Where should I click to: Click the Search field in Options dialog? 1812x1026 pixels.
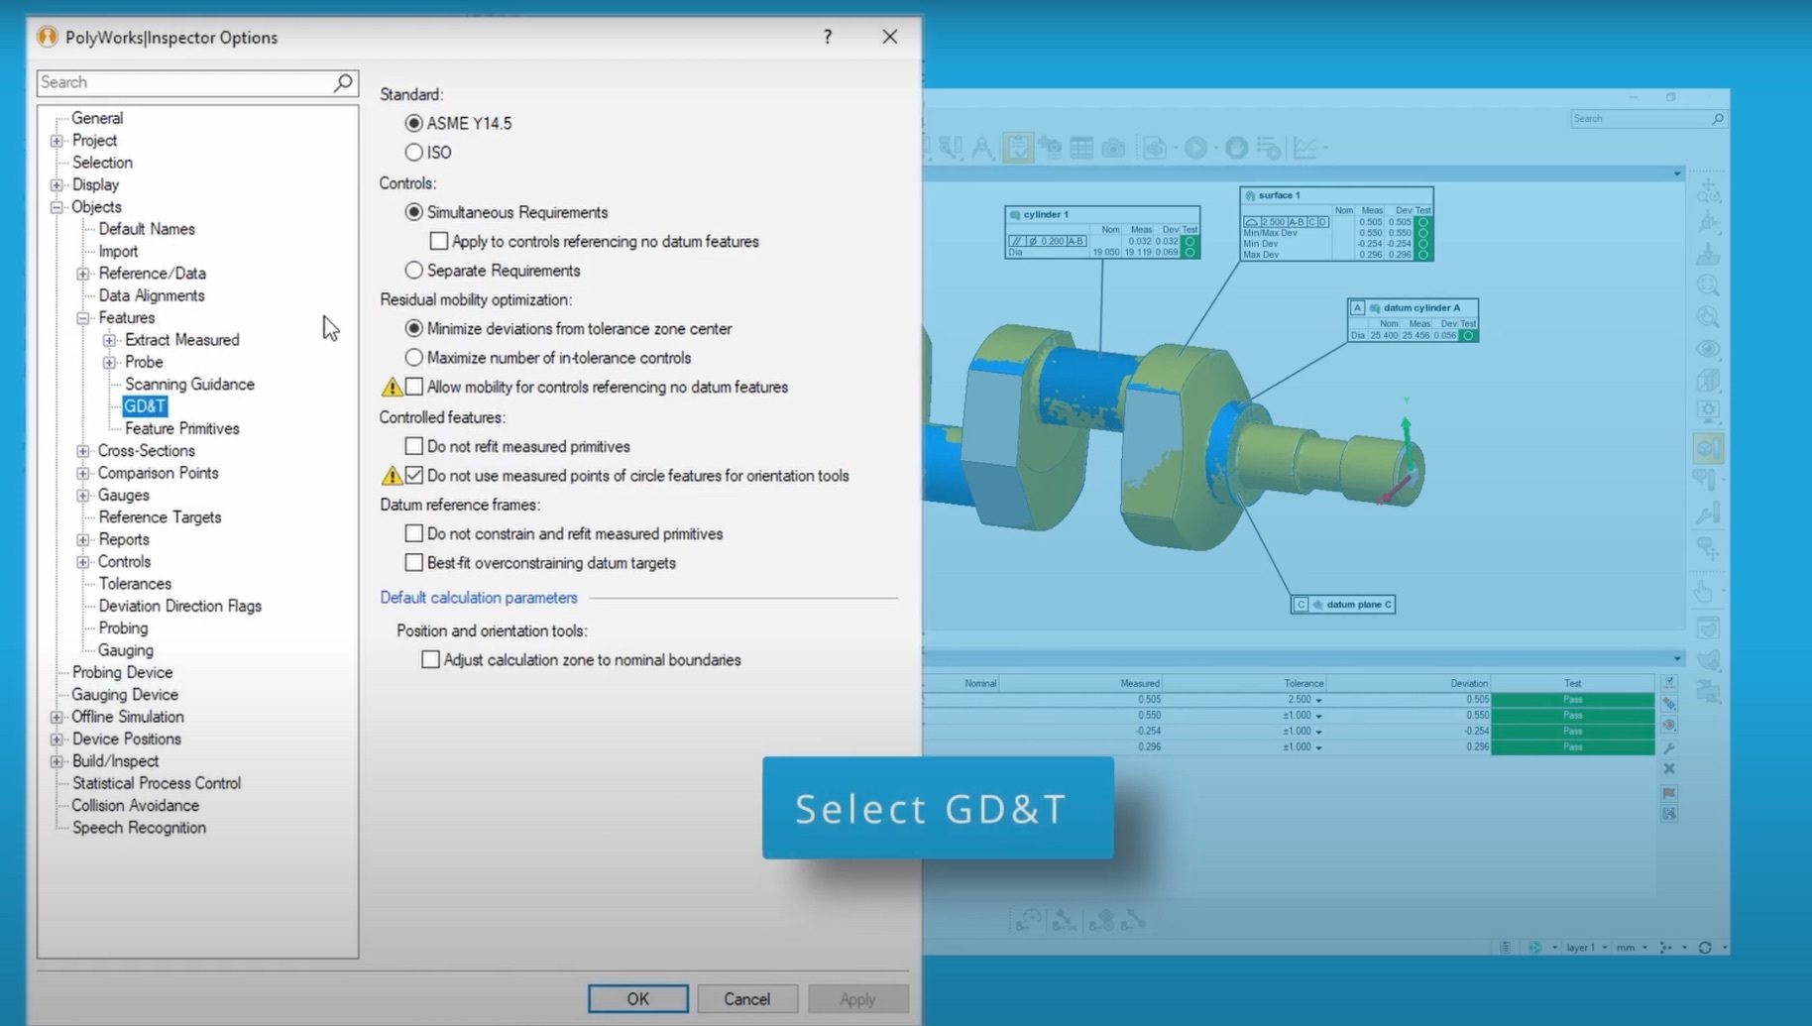point(183,82)
